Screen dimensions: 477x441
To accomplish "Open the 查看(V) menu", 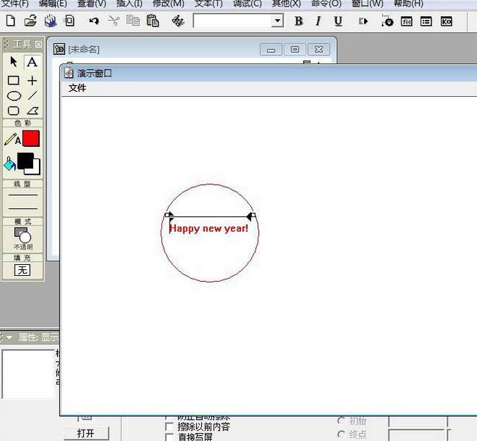I will pos(92,4).
